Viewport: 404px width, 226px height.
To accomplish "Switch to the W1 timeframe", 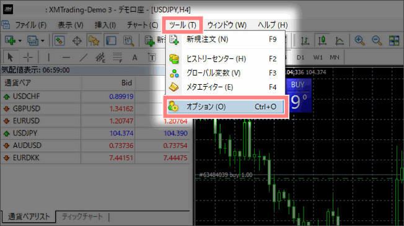I will 318,58.
